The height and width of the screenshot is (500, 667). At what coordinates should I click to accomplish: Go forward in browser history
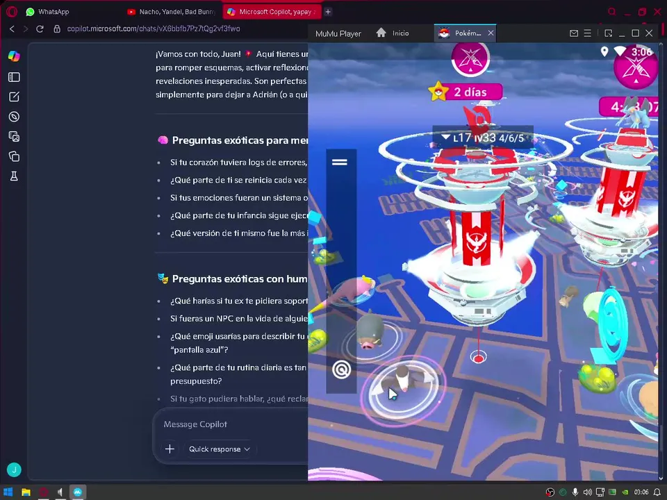(x=26, y=29)
